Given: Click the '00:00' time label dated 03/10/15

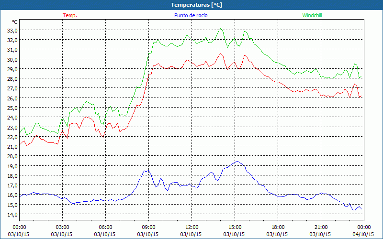Looking at the screenshot, I should tap(19, 228).
